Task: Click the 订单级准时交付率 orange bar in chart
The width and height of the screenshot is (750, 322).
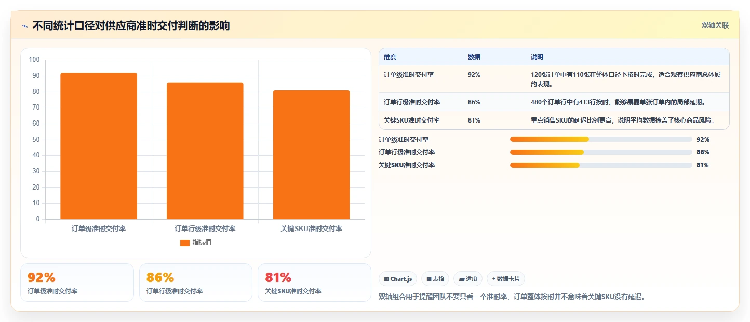Action: tap(99, 146)
